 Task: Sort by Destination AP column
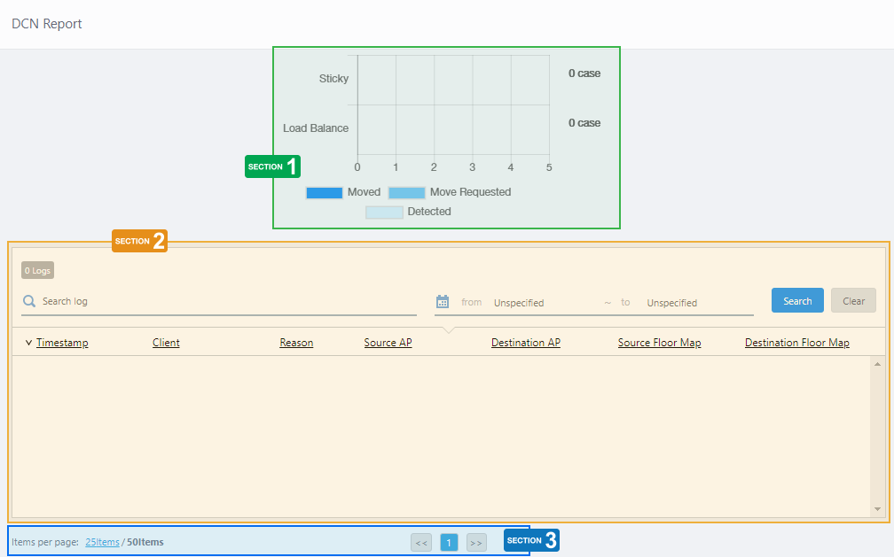point(525,343)
